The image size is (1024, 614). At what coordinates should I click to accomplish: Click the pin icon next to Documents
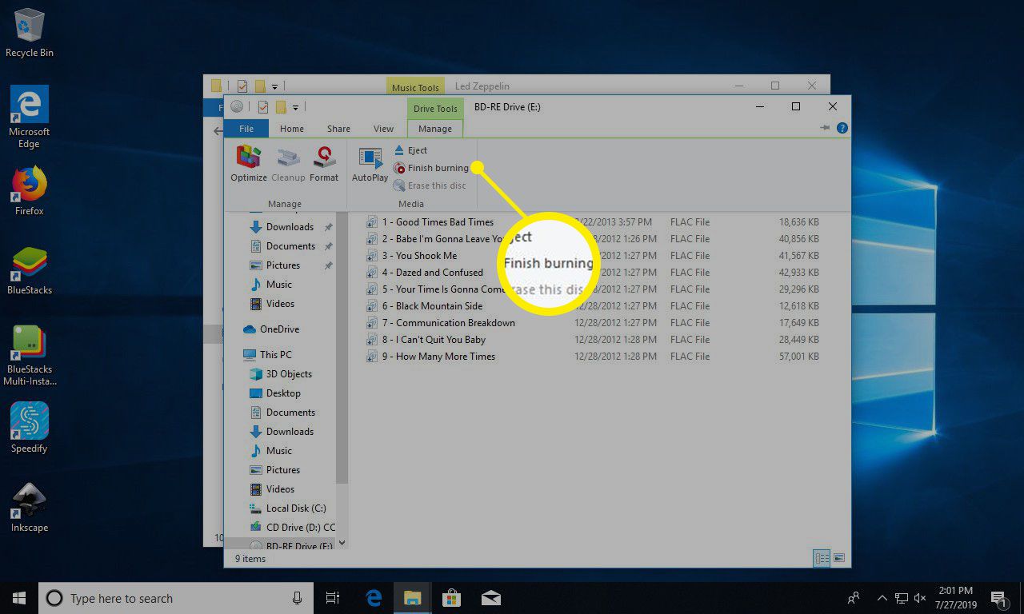328,246
